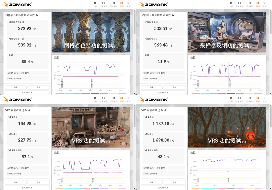Click the VRS junkyard car scene thumbnail
The width and height of the screenshot is (272, 190).
tap(91, 127)
